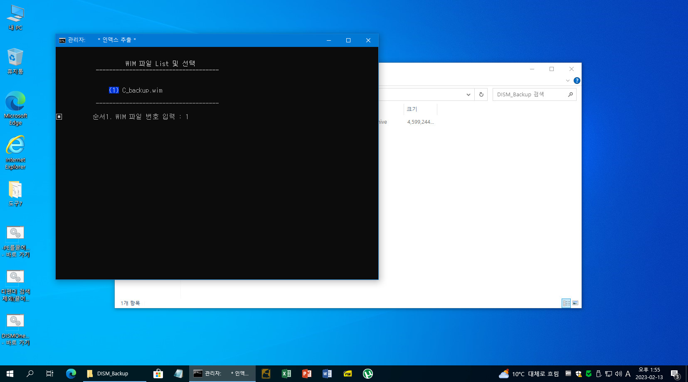The image size is (688, 382).
Task: Open the DISMOne shortcut on desktop
Action: click(15, 330)
